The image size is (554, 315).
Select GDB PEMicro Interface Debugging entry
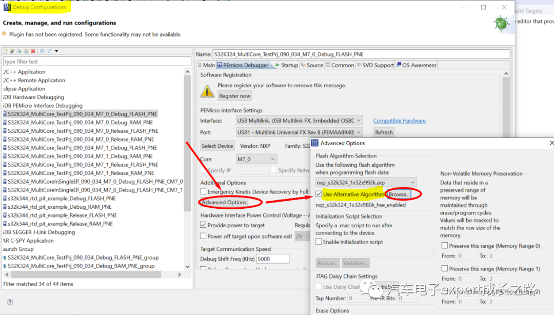coord(43,105)
